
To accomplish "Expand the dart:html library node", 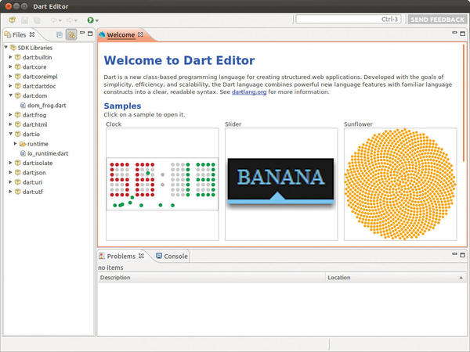I will 10,124.
